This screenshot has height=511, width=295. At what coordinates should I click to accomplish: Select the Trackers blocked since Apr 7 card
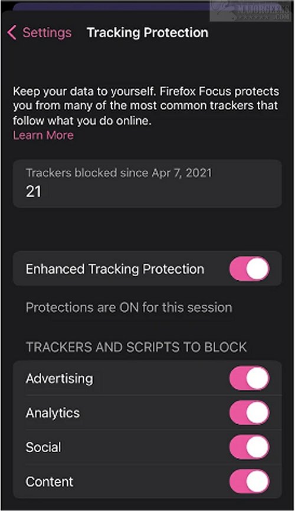click(x=147, y=184)
